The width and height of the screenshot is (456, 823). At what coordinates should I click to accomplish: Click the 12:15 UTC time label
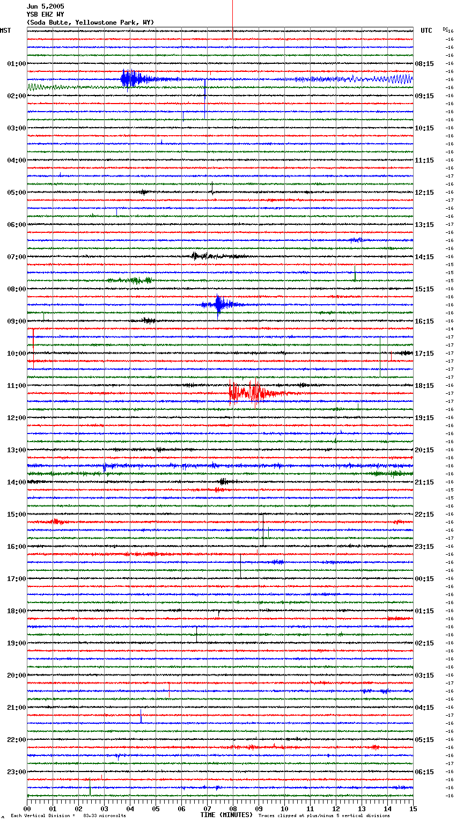click(424, 193)
